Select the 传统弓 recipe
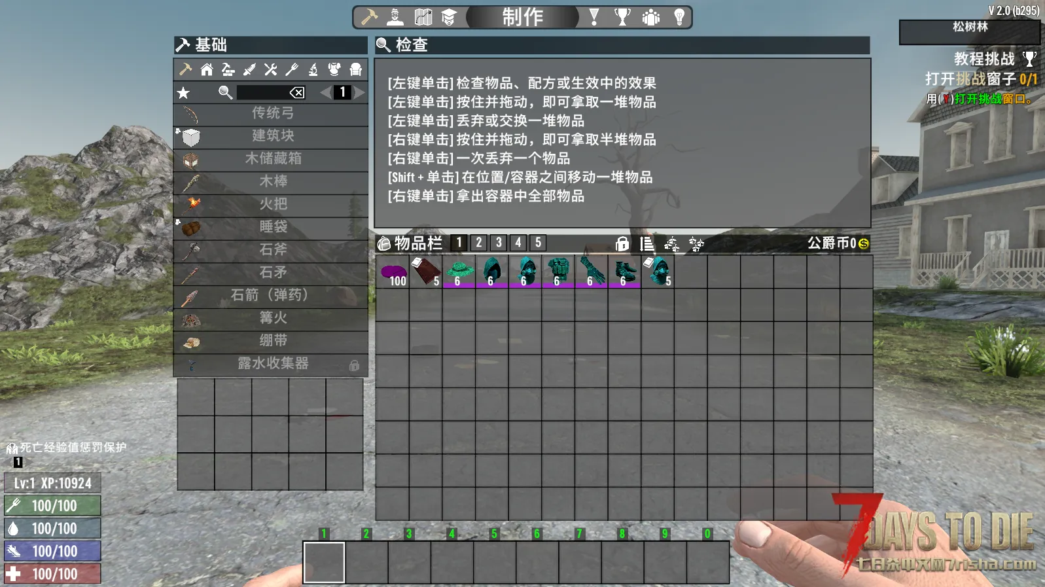1045x587 pixels. (271, 113)
